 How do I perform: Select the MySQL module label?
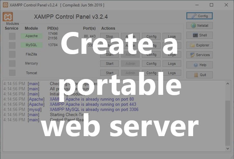(x=31, y=45)
